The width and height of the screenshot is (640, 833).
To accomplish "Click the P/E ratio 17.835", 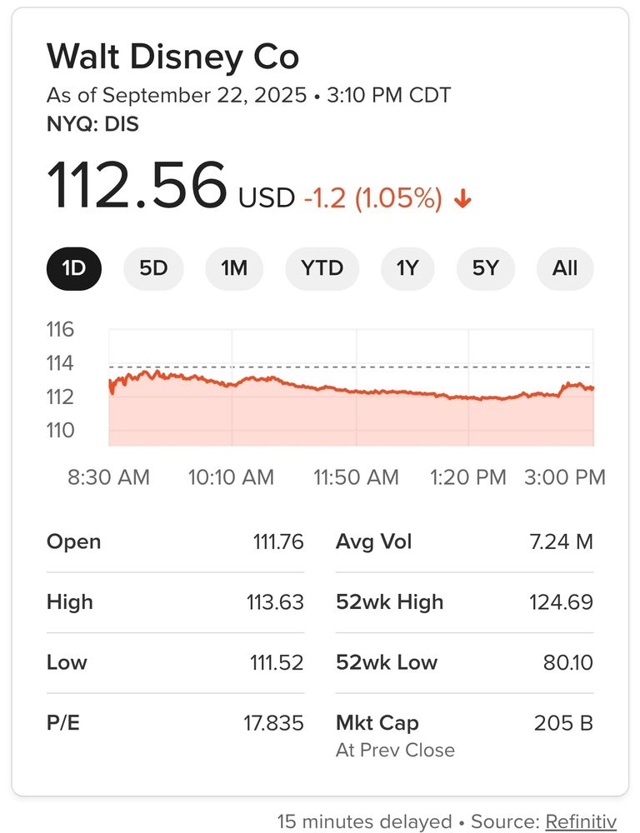I will (x=274, y=723).
